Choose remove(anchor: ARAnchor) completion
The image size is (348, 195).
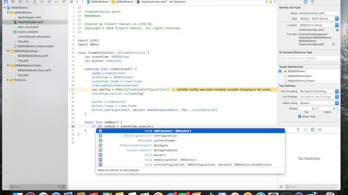pos(190,160)
